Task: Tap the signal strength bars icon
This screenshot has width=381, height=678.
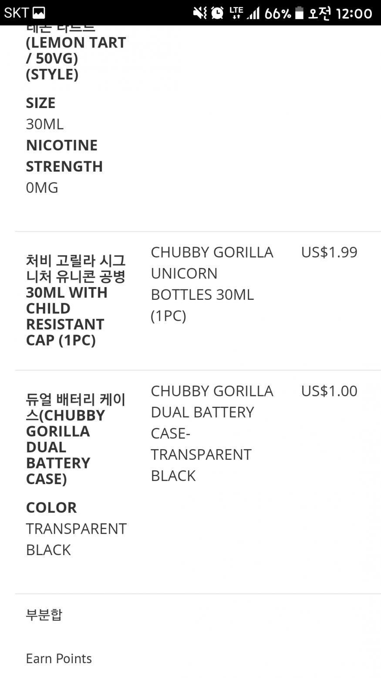Action: (x=253, y=14)
